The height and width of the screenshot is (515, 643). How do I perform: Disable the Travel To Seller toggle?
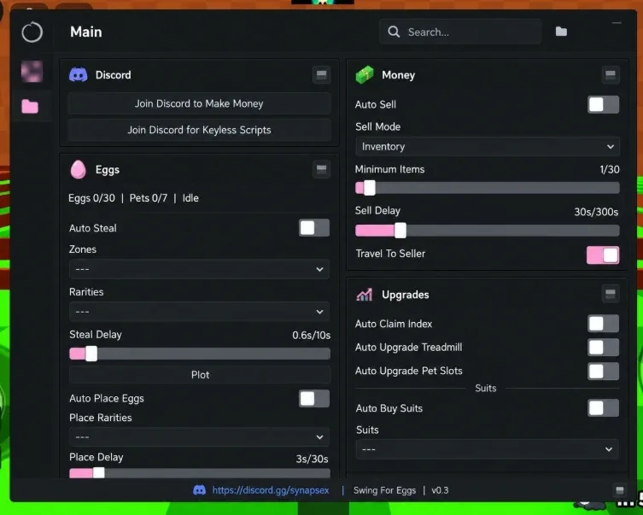[603, 255]
